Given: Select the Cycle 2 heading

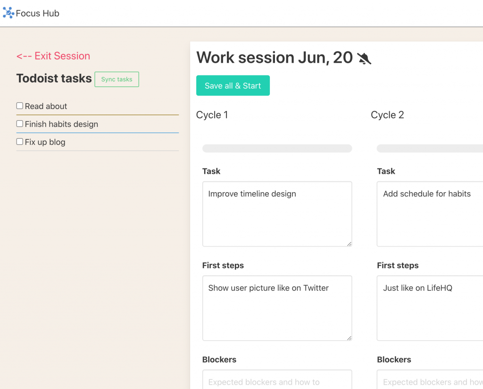Looking at the screenshot, I should click(387, 115).
